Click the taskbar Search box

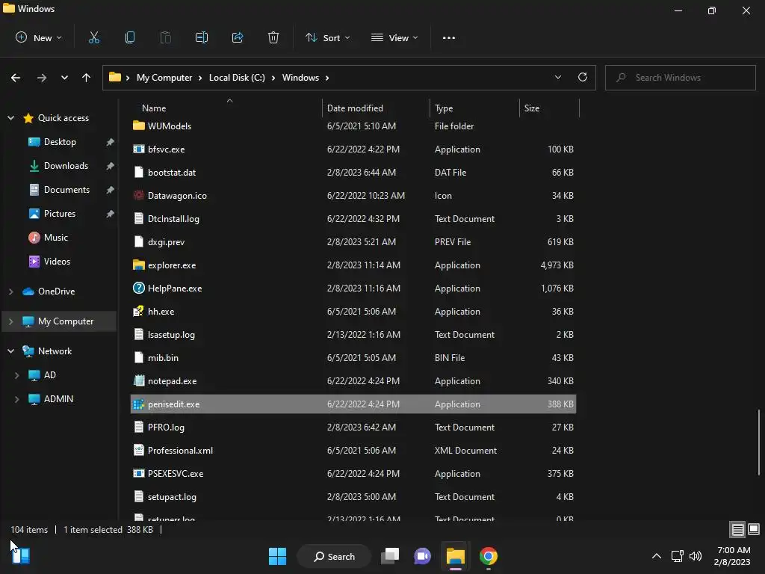(x=334, y=556)
